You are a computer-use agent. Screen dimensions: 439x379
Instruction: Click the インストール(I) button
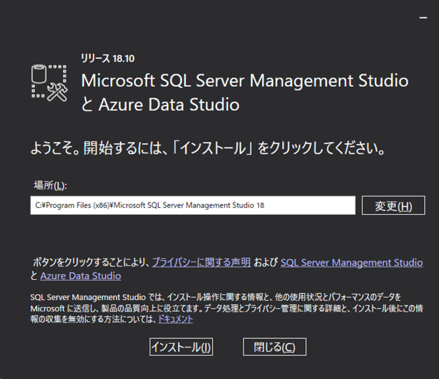point(181,347)
